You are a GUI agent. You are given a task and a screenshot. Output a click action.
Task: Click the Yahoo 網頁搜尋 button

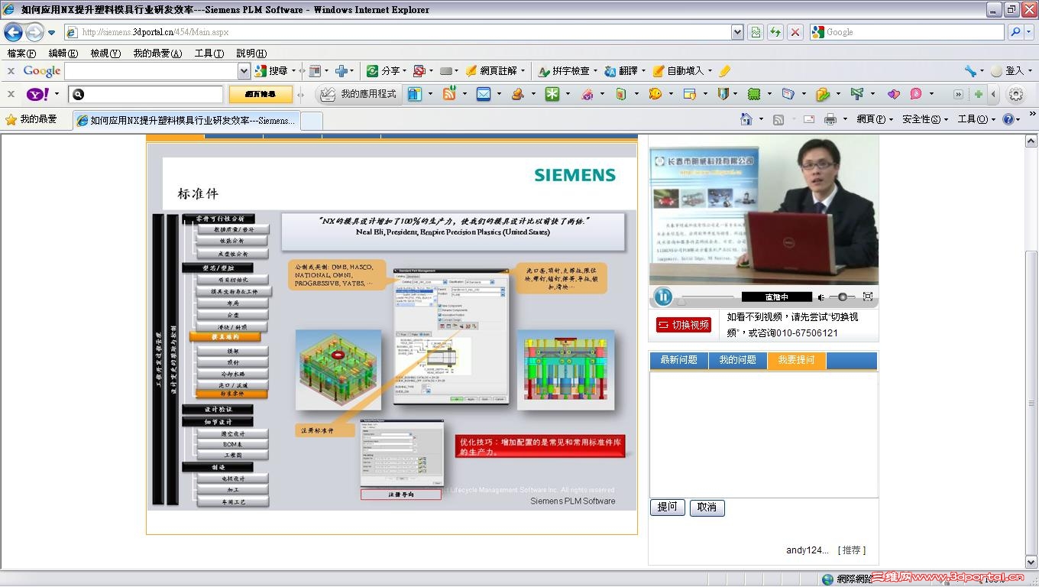(261, 94)
